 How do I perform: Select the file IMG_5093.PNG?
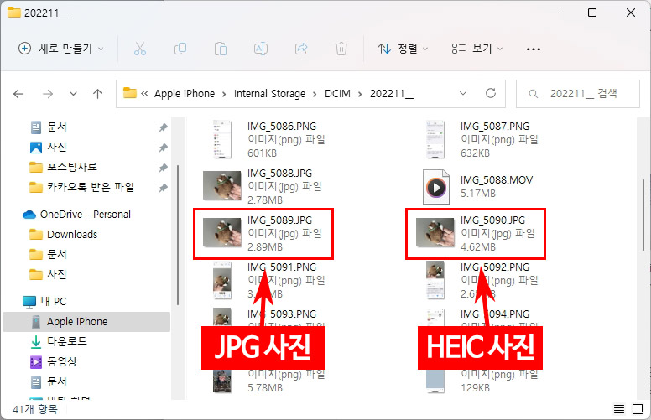[x=282, y=314]
